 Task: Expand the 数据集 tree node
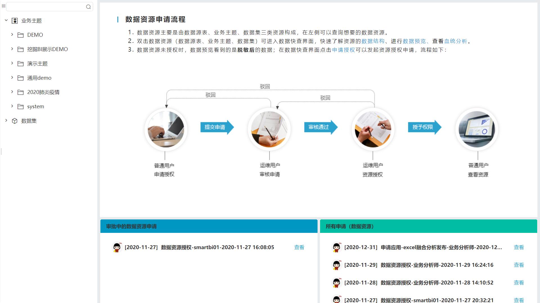(x=6, y=120)
